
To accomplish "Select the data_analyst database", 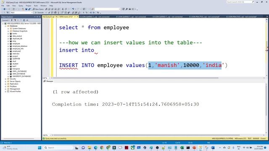I will point(17,36).
